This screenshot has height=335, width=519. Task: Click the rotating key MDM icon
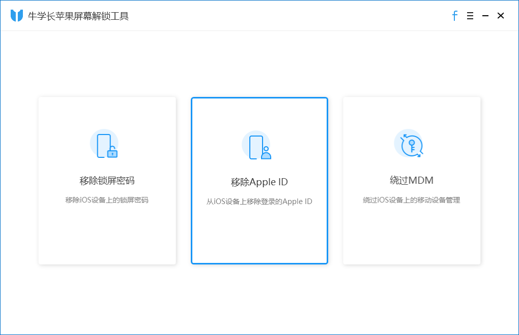pyautogui.click(x=409, y=144)
